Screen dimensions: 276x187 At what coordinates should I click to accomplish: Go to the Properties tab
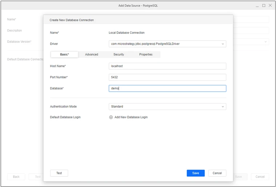(x=146, y=54)
